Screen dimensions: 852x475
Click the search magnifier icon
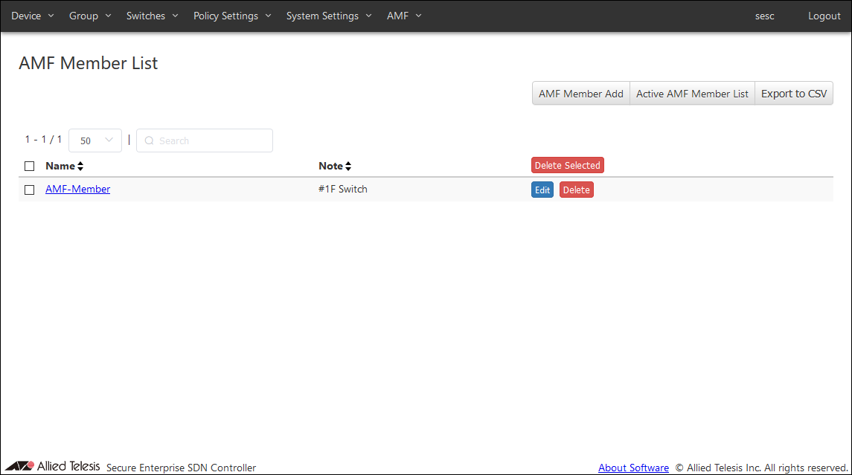149,140
